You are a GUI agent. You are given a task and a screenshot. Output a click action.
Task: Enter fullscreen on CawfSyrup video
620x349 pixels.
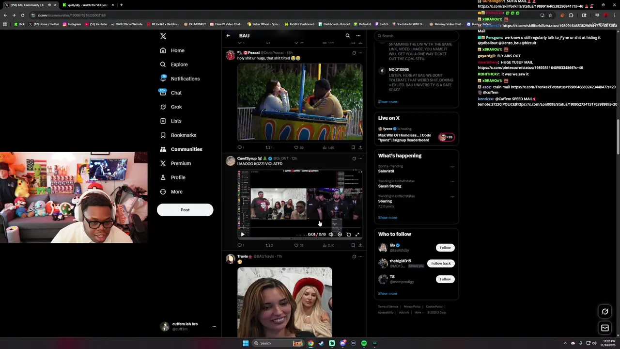[x=357, y=235]
